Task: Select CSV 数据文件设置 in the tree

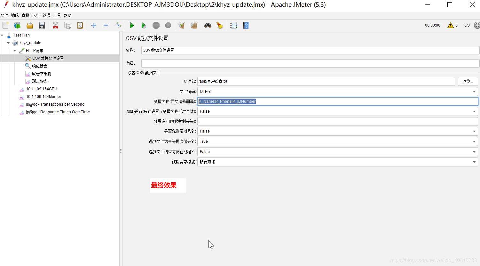Action: 48,58
